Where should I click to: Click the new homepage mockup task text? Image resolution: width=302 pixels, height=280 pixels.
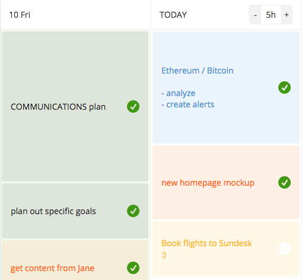tap(208, 183)
